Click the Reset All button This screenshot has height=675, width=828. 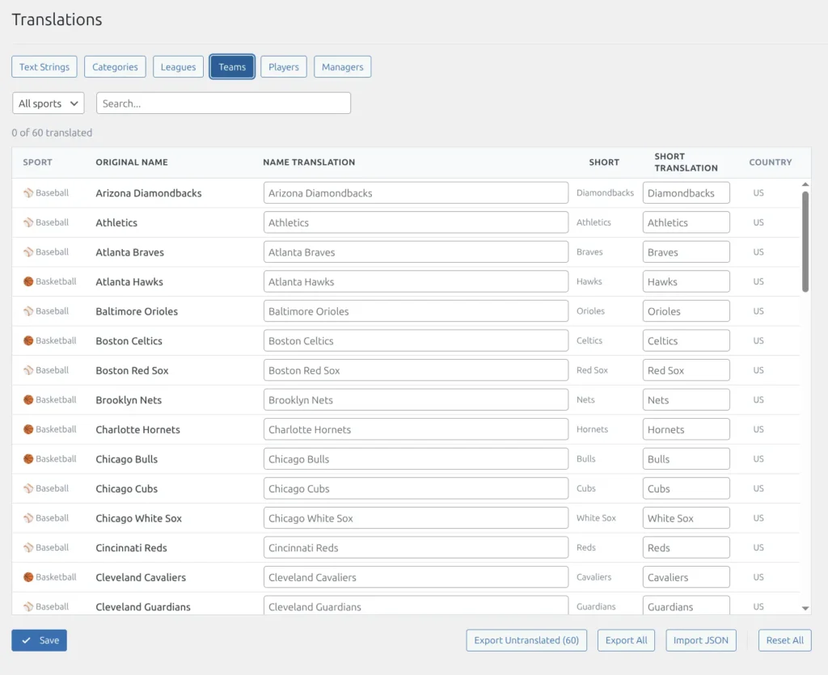(784, 640)
